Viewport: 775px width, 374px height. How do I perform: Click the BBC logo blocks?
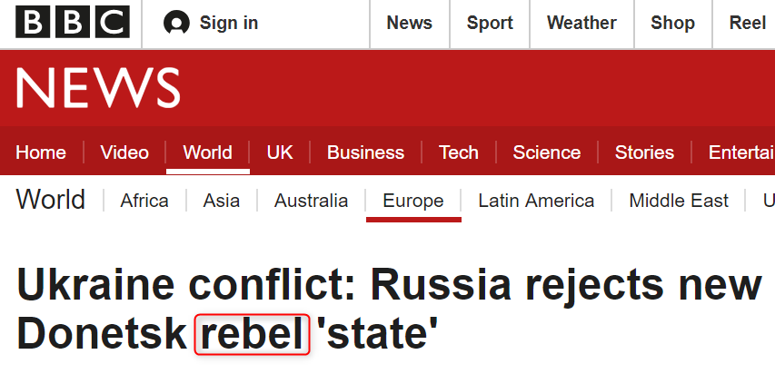point(73,23)
